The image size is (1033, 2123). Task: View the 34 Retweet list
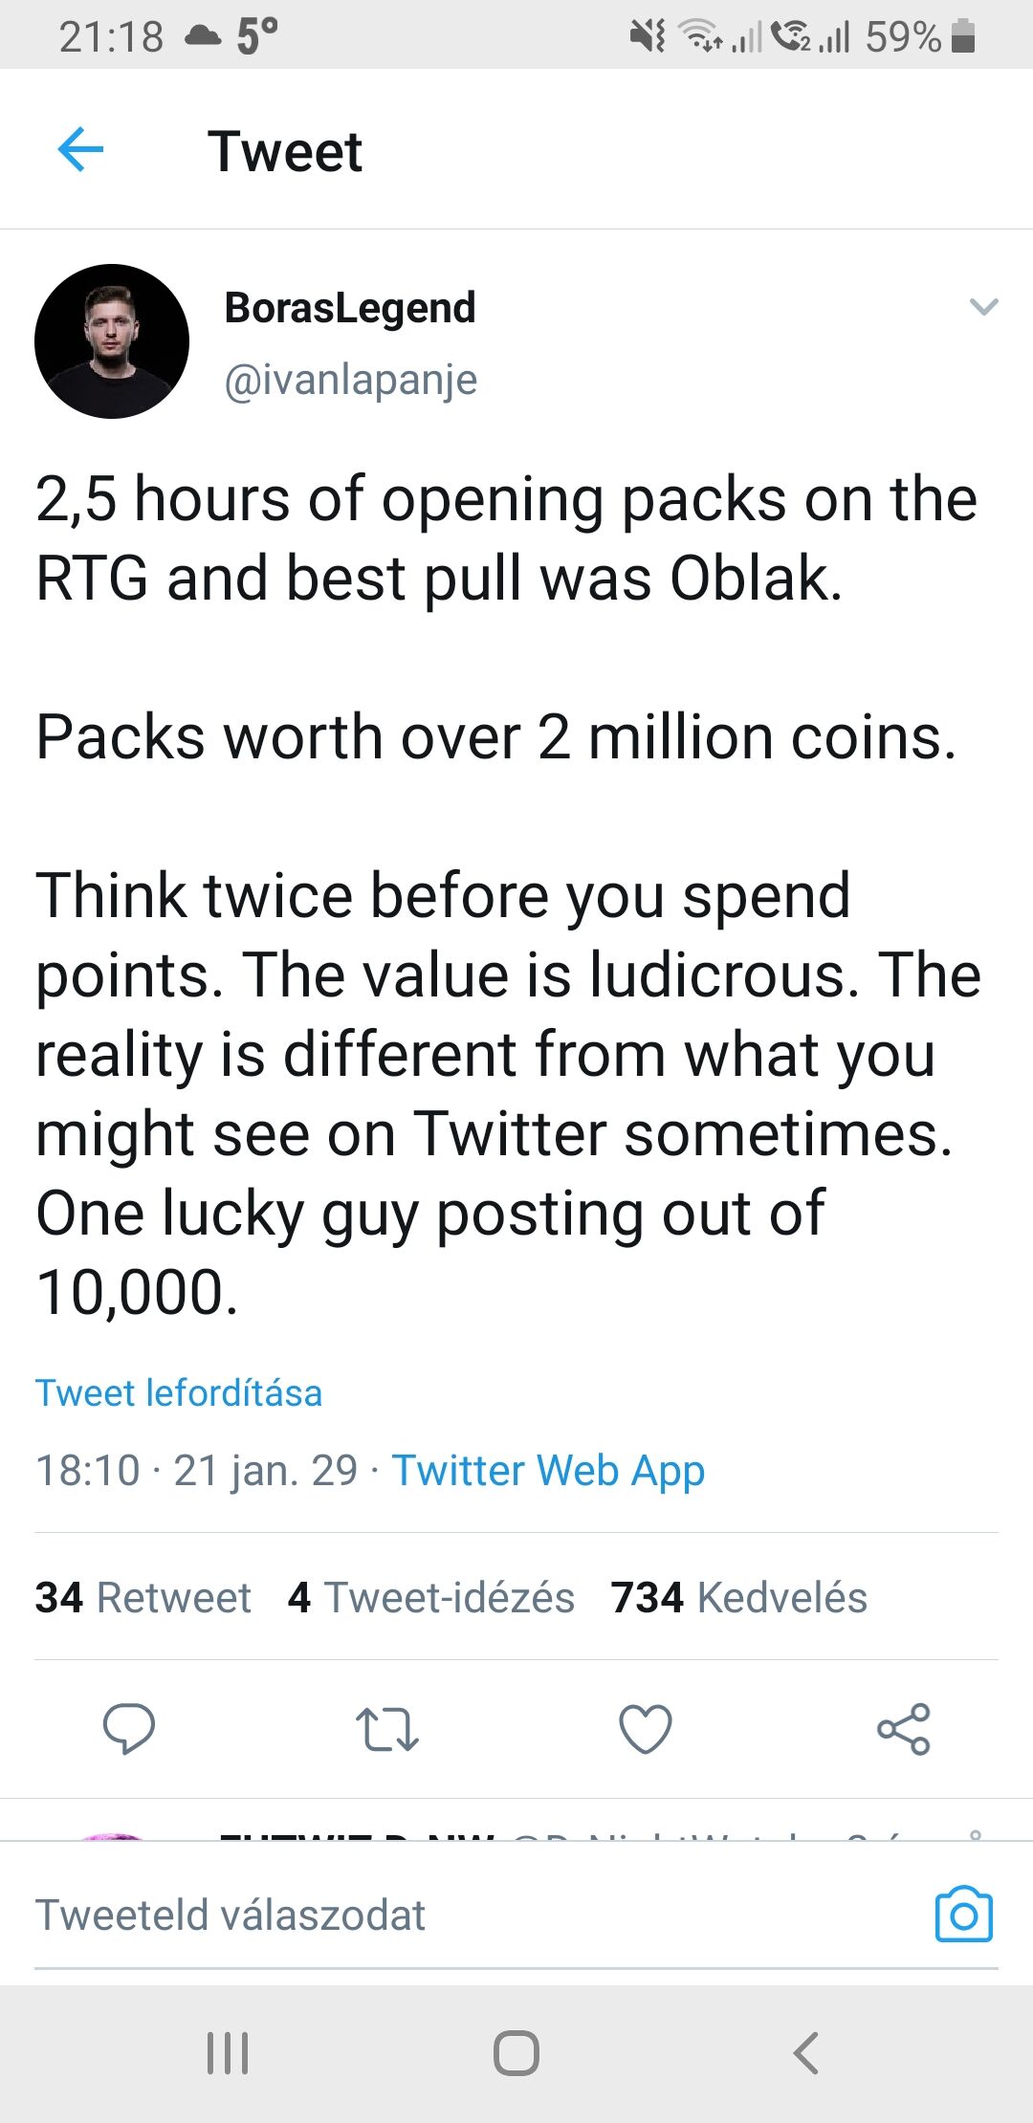click(x=143, y=1597)
